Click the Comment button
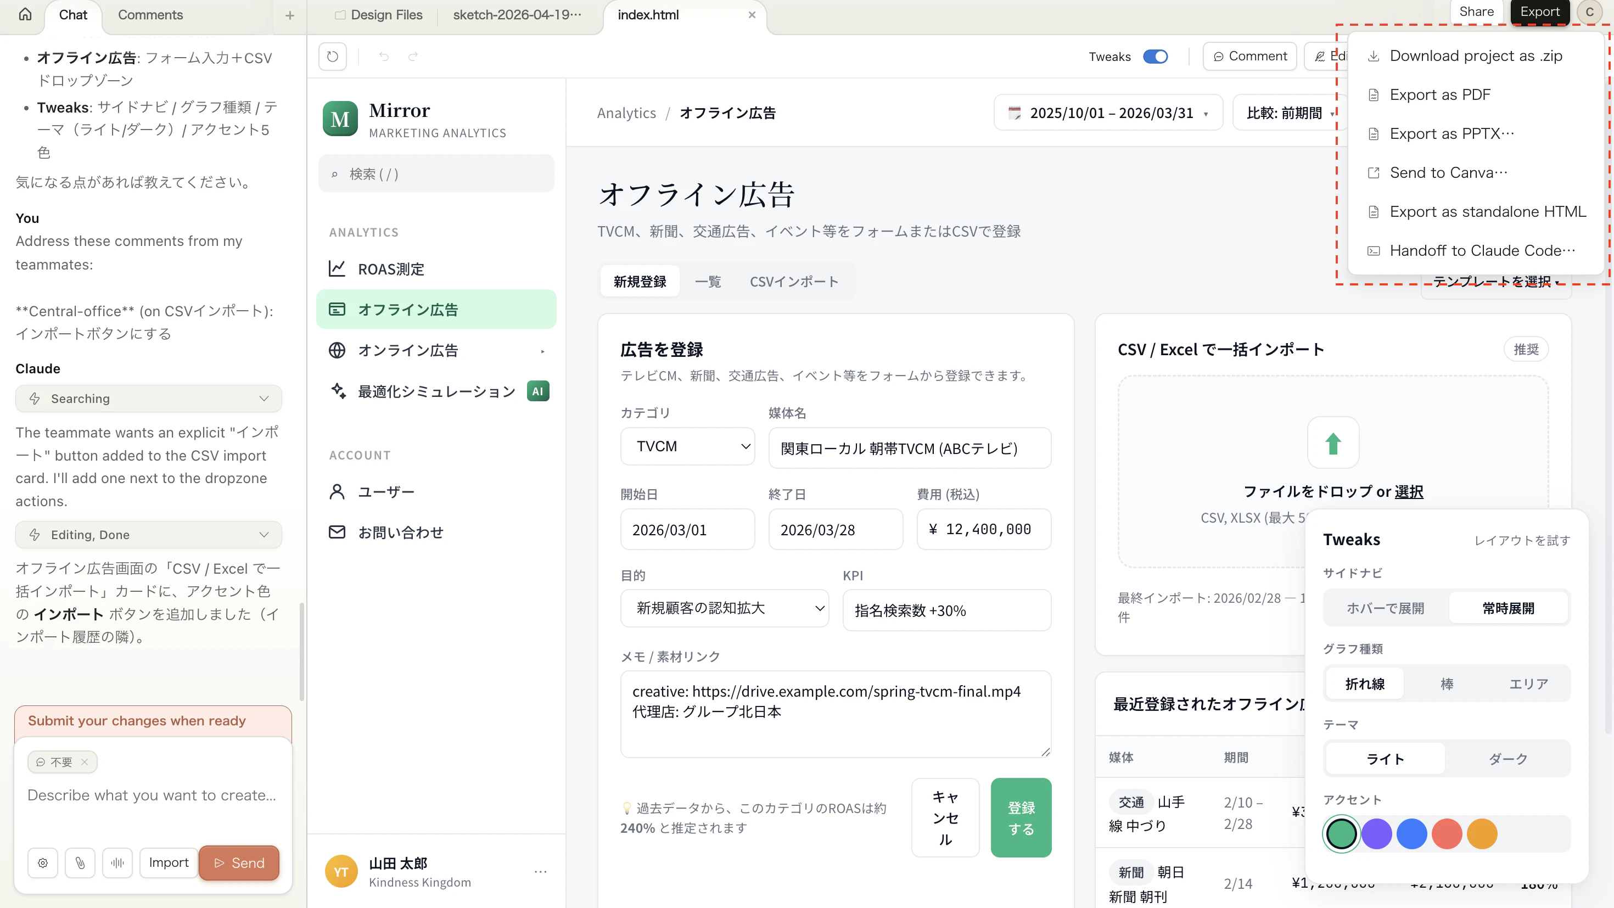Image resolution: width=1614 pixels, height=908 pixels. [1250, 57]
